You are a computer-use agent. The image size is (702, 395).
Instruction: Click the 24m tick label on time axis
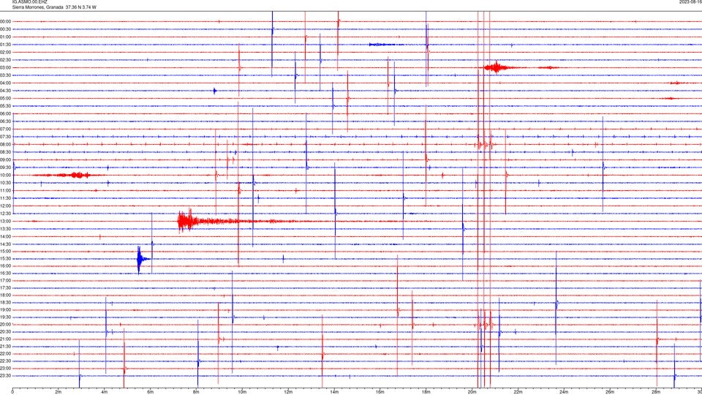(x=564, y=392)
